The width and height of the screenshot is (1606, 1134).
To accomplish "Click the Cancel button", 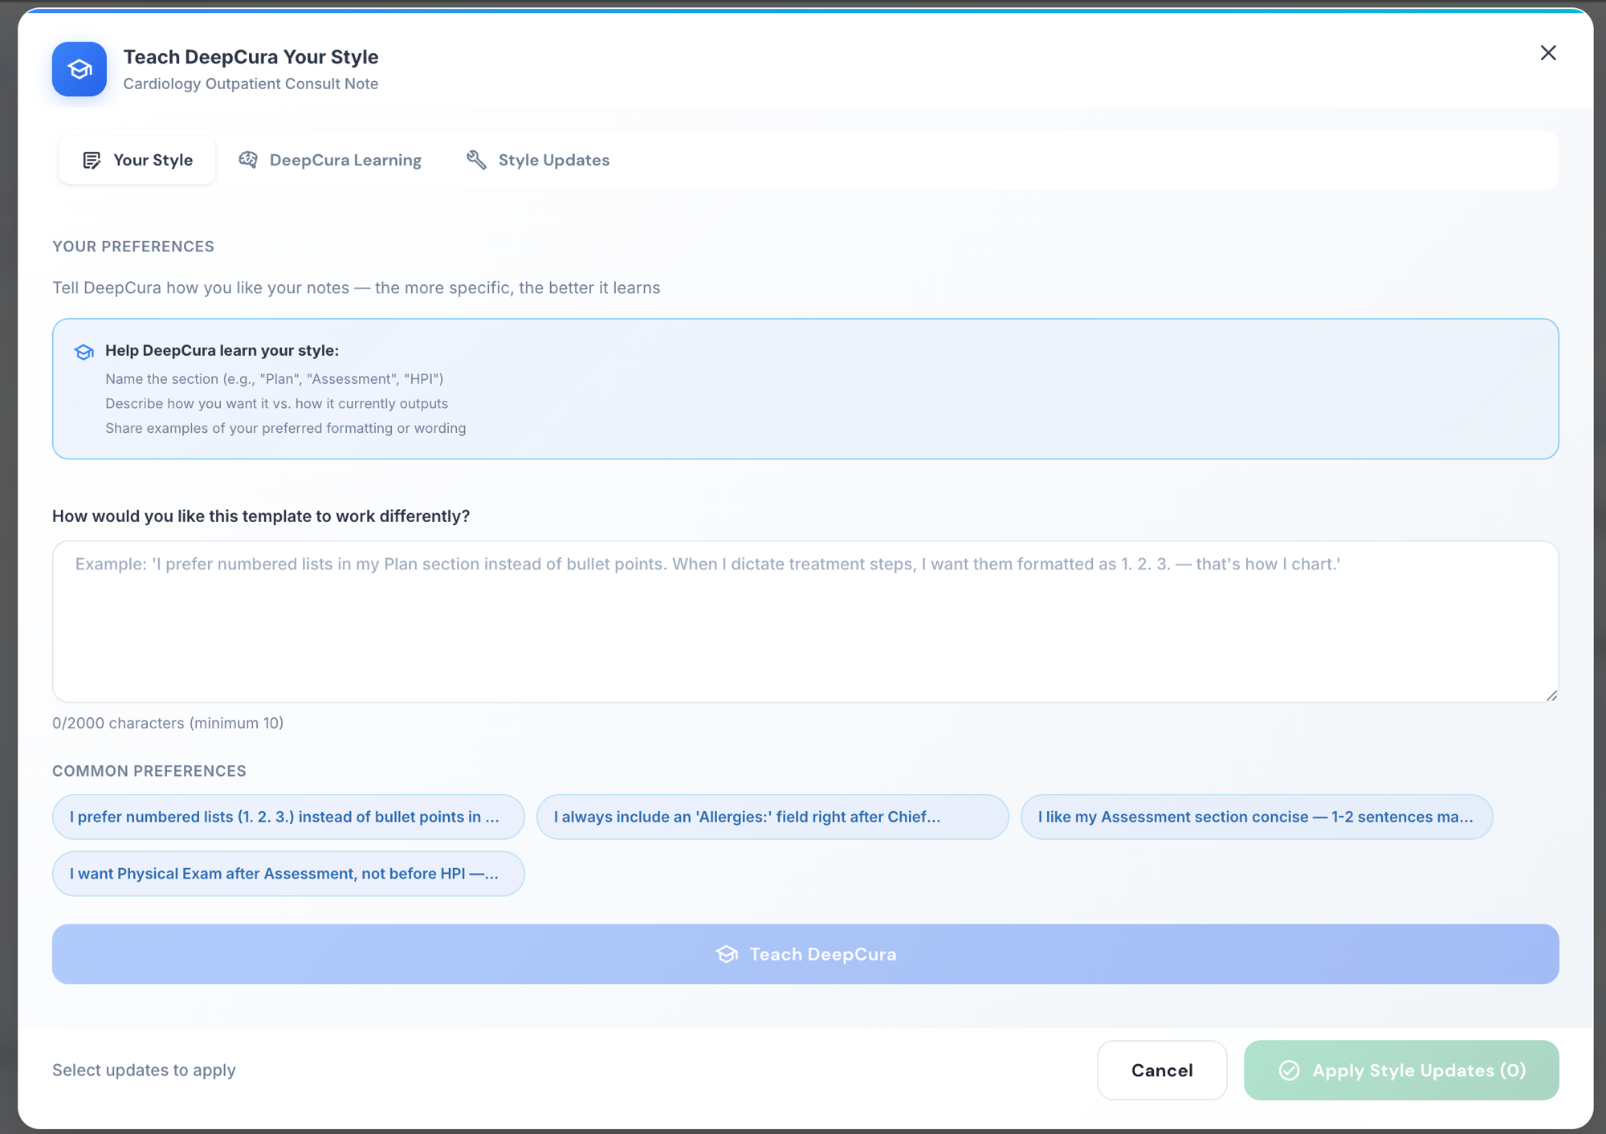I will pyautogui.click(x=1162, y=1071).
